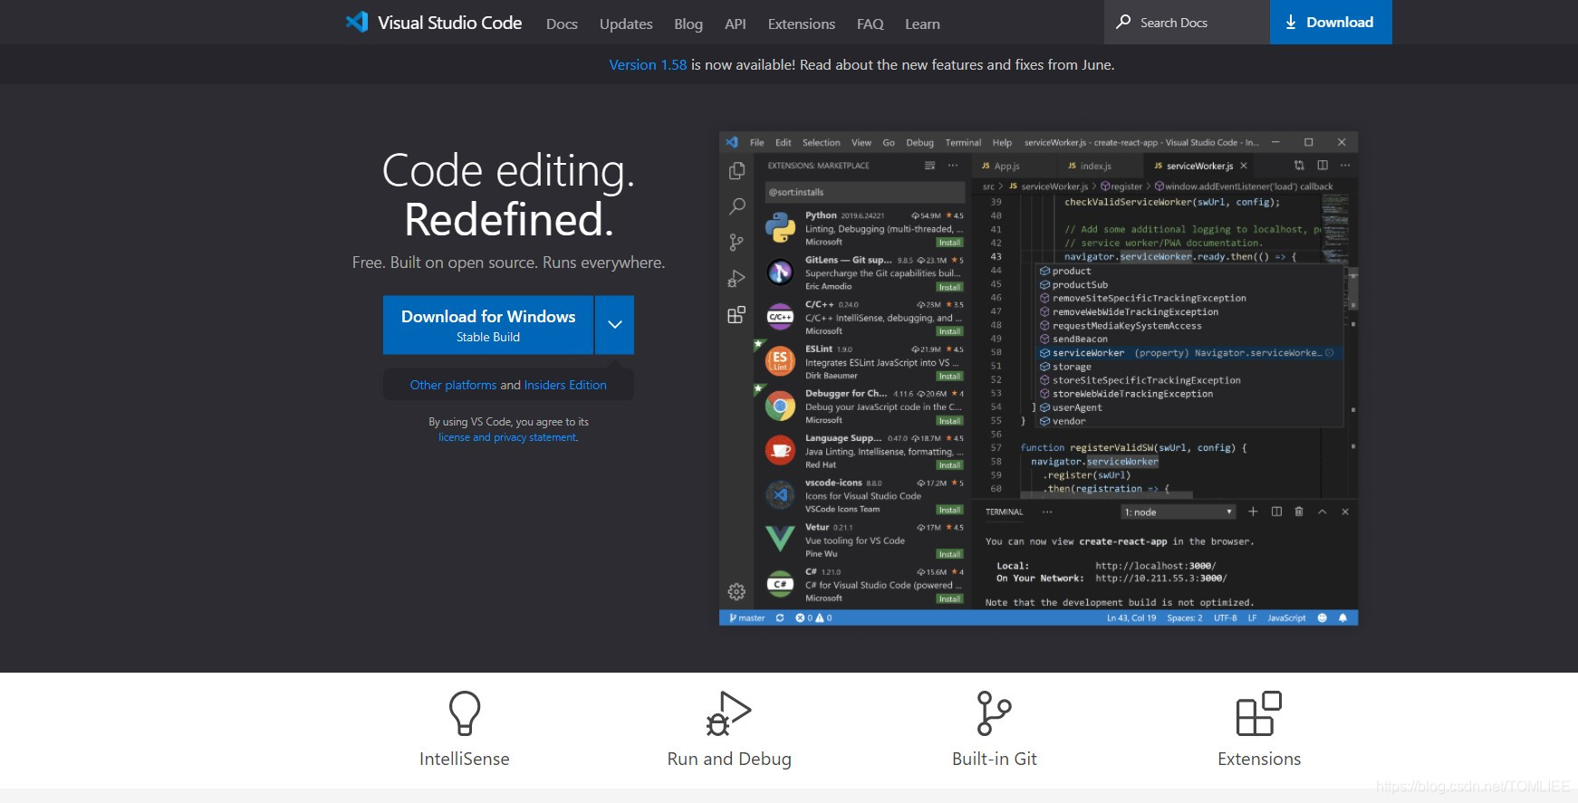
Task: Open the editor More Actions ellipsis by split editor
Action: click(1345, 166)
